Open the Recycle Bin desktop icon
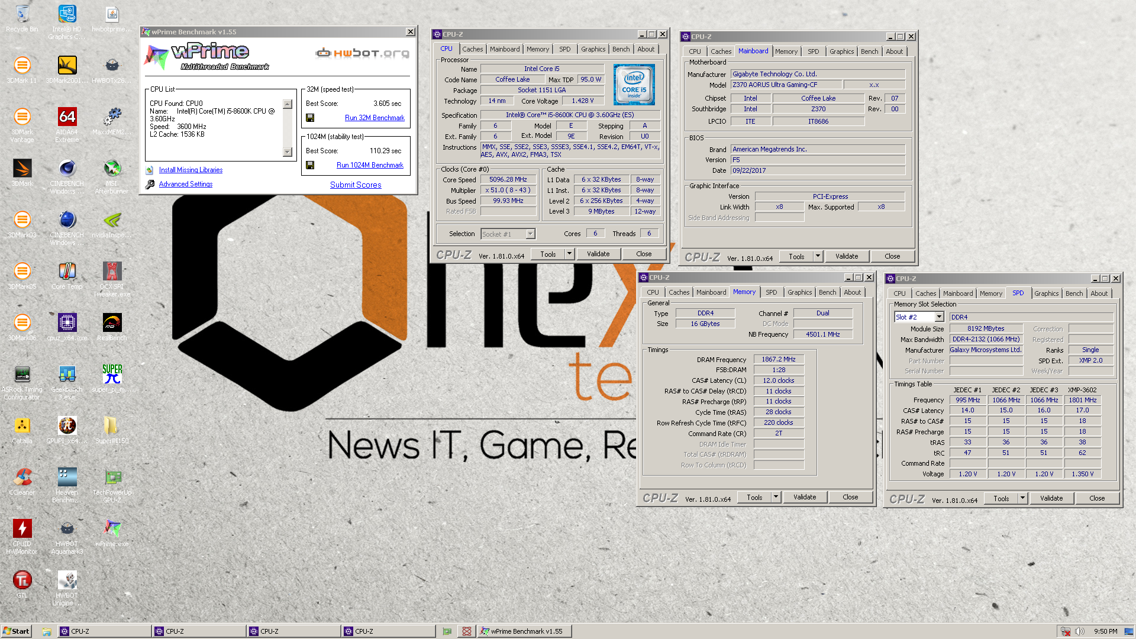This screenshot has height=639, width=1136. [x=22, y=18]
